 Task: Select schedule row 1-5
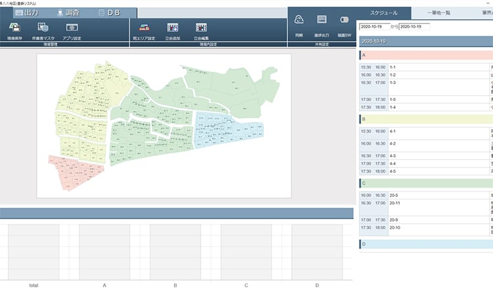(x=426, y=100)
